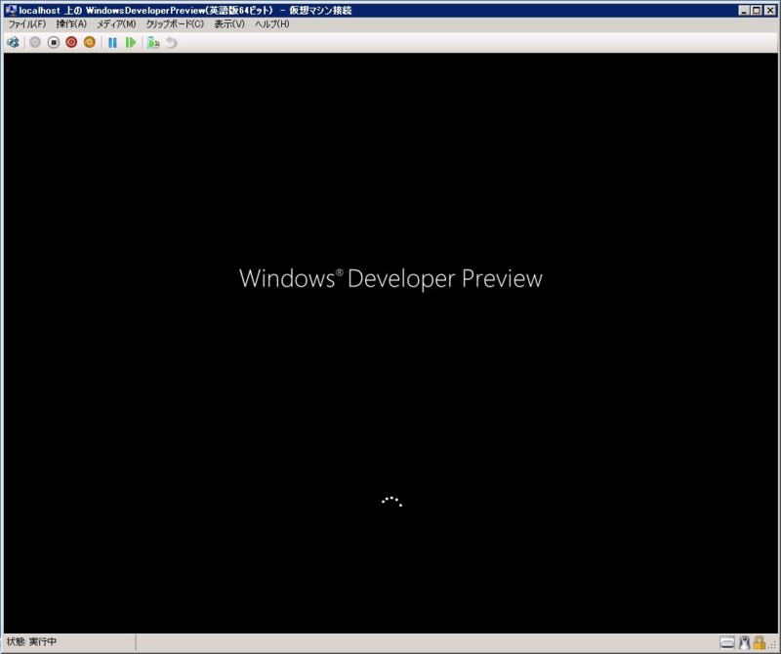Click the resize grip at the window corner

[772, 645]
